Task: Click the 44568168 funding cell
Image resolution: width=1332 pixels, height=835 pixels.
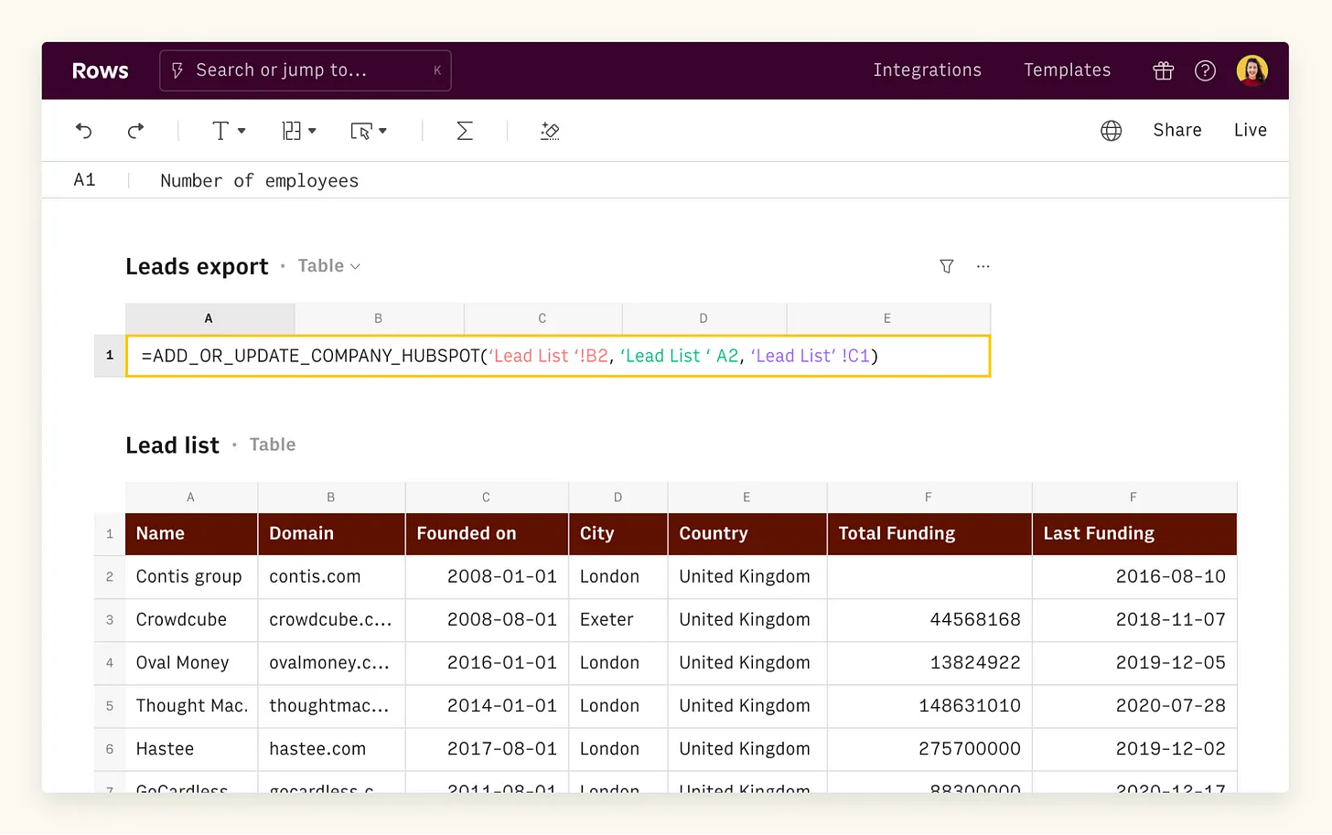Action: tap(929, 620)
